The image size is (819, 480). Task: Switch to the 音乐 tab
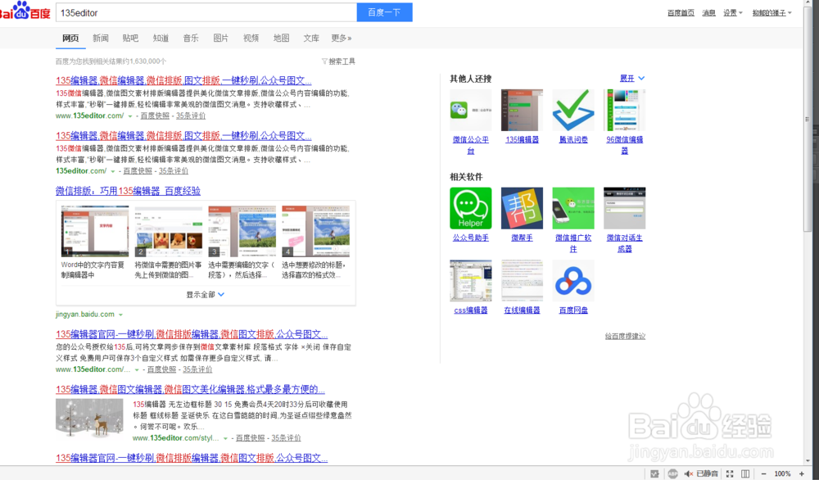pos(191,38)
